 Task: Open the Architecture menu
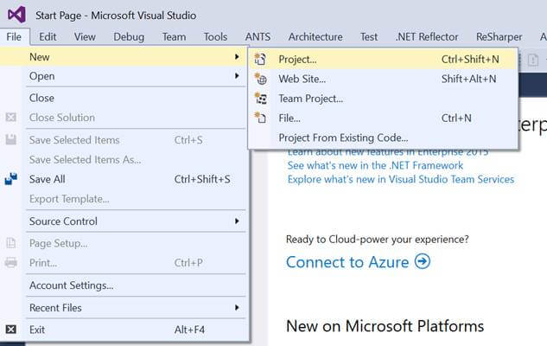point(315,36)
